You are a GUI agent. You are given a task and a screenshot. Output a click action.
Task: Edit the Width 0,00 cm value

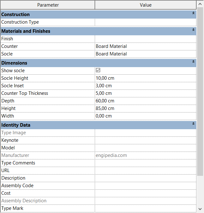tap(146, 116)
